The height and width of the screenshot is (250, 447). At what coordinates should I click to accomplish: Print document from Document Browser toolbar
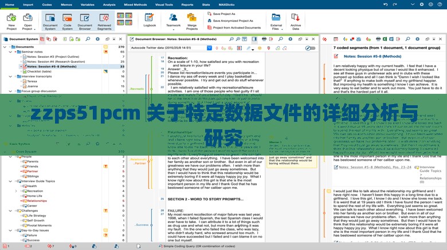264,39
